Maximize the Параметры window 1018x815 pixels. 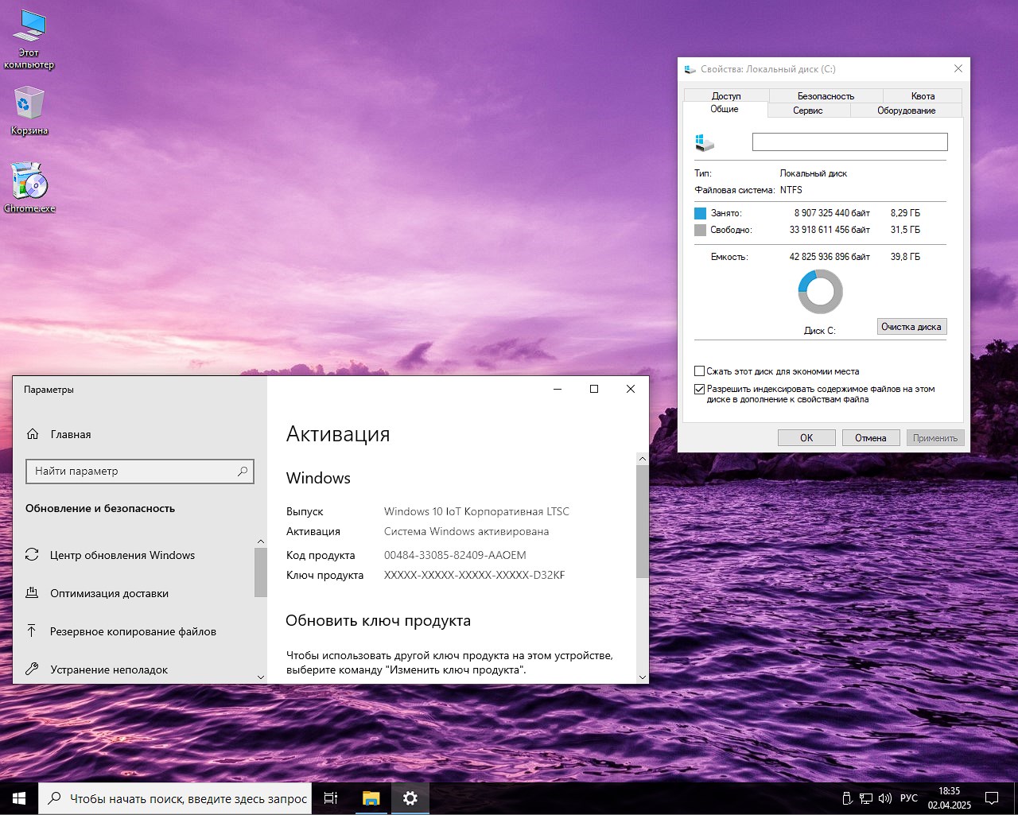click(x=593, y=389)
